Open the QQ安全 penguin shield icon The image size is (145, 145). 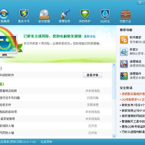pyautogui.click(x=105, y=14)
